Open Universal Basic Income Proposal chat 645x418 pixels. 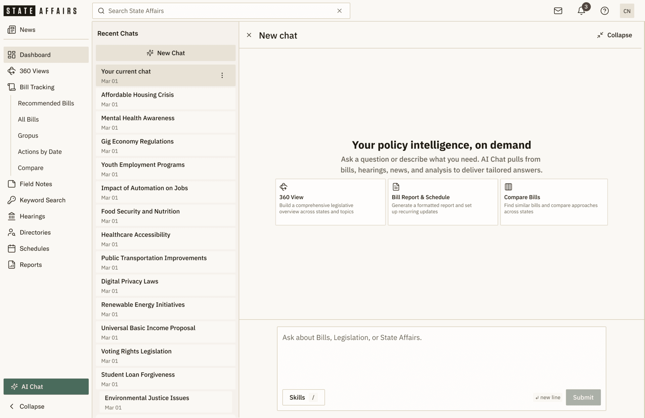[x=166, y=332]
